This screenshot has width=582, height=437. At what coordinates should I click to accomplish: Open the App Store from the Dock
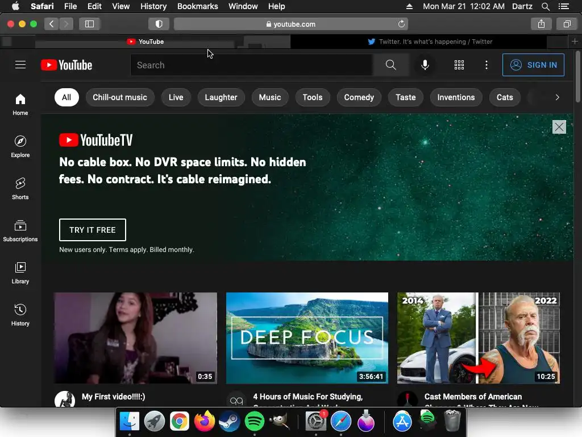click(402, 422)
